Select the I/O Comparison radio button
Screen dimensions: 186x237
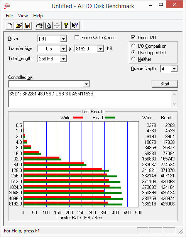coord(134,46)
